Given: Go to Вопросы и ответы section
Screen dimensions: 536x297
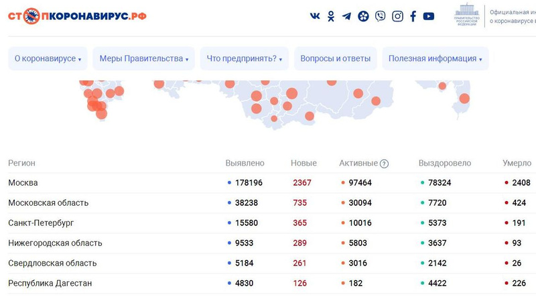Looking at the screenshot, I should [x=336, y=59].
